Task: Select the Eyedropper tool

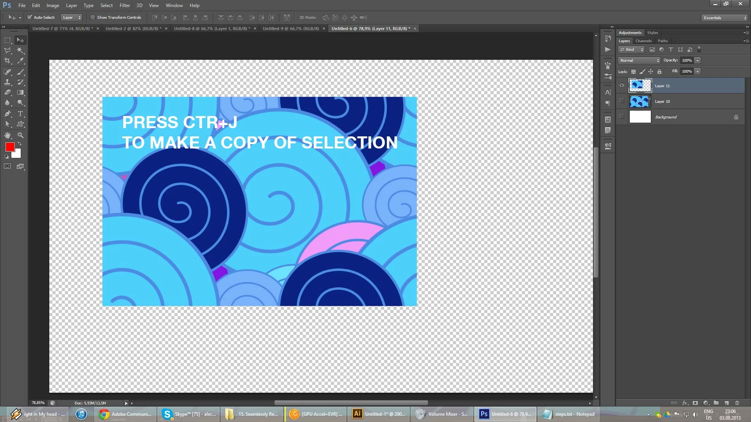Action: point(20,61)
